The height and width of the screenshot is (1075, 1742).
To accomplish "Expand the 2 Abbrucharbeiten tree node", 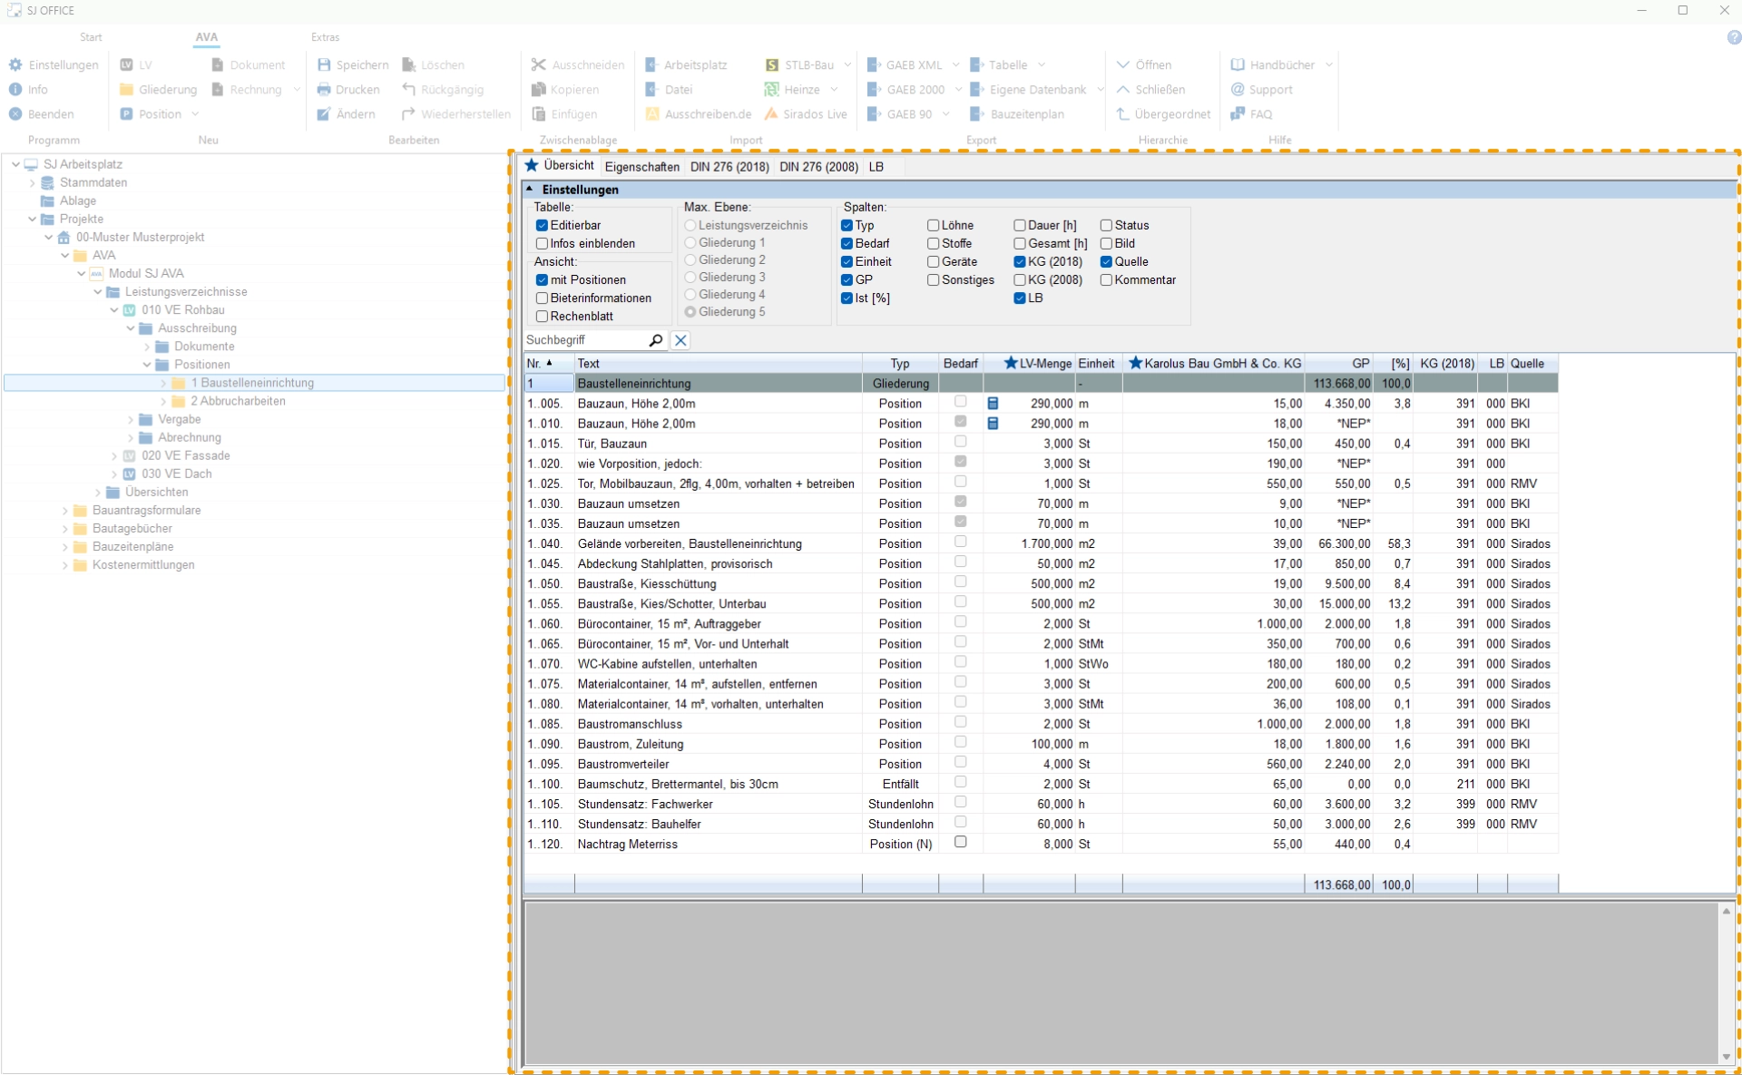I will point(164,401).
